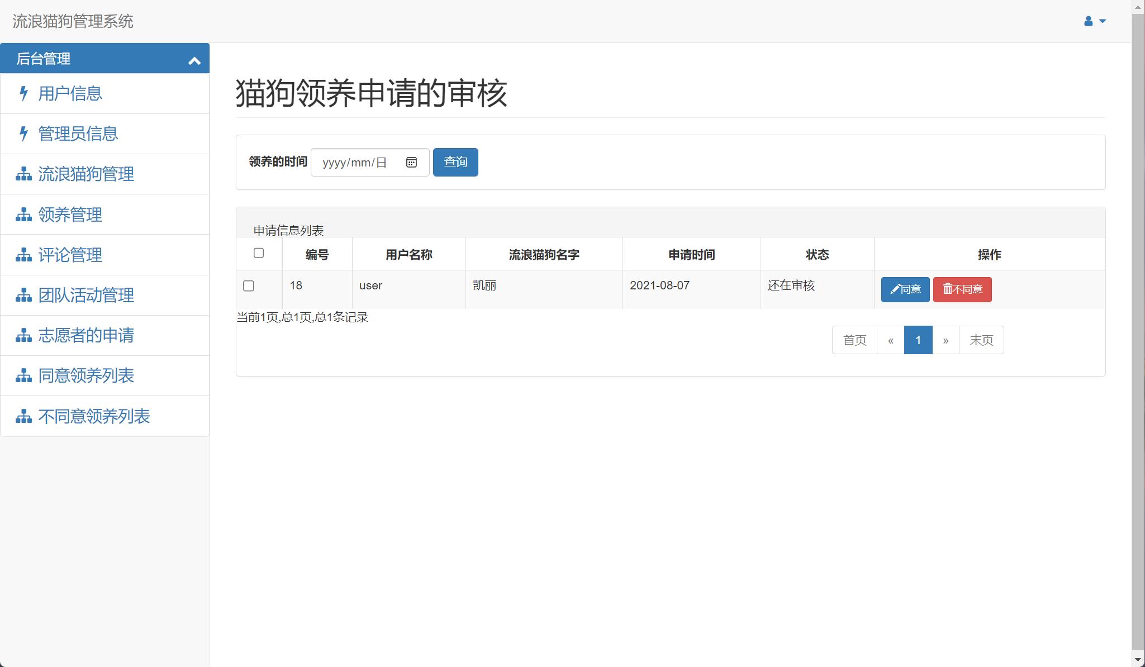The image size is (1145, 667).
Task: Go to 末页 in the pagination bar
Action: point(981,340)
